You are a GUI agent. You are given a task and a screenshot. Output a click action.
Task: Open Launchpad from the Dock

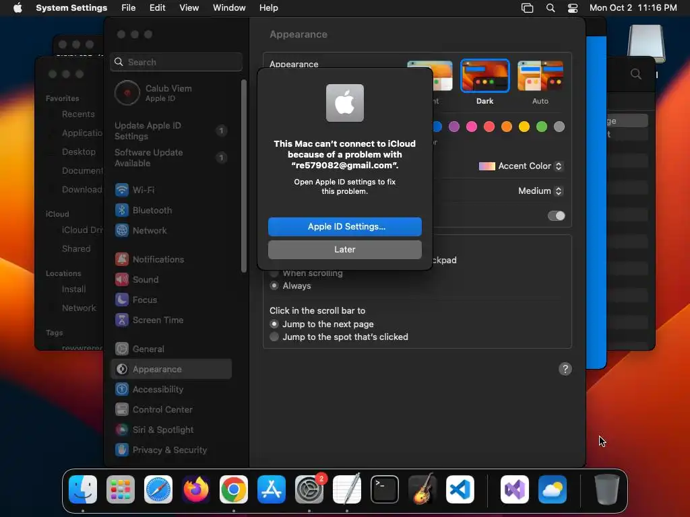[121, 489]
